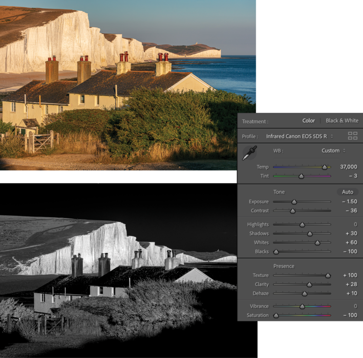Click the Vibrance value field
The width and height of the screenshot is (363, 358).
pyautogui.click(x=355, y=306)
